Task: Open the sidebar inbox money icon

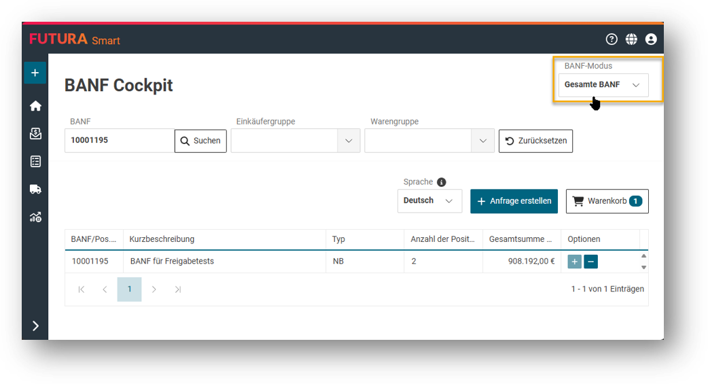Action: tap(35, 134)
